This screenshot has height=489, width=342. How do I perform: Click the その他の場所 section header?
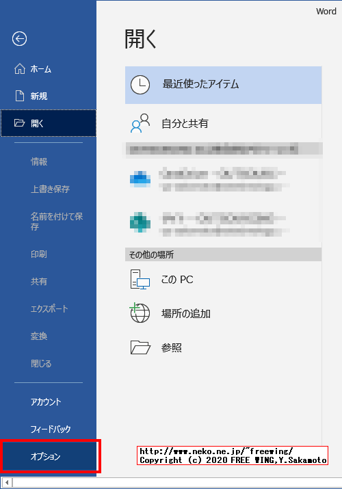coord(223,254)
